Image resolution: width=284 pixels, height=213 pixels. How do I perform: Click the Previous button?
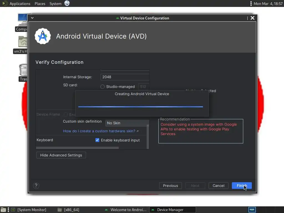(x=171, y=186)
